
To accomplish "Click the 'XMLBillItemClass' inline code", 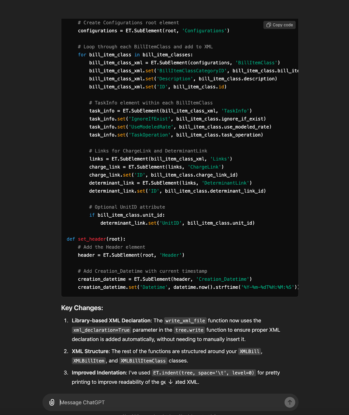I will point(143,361).
